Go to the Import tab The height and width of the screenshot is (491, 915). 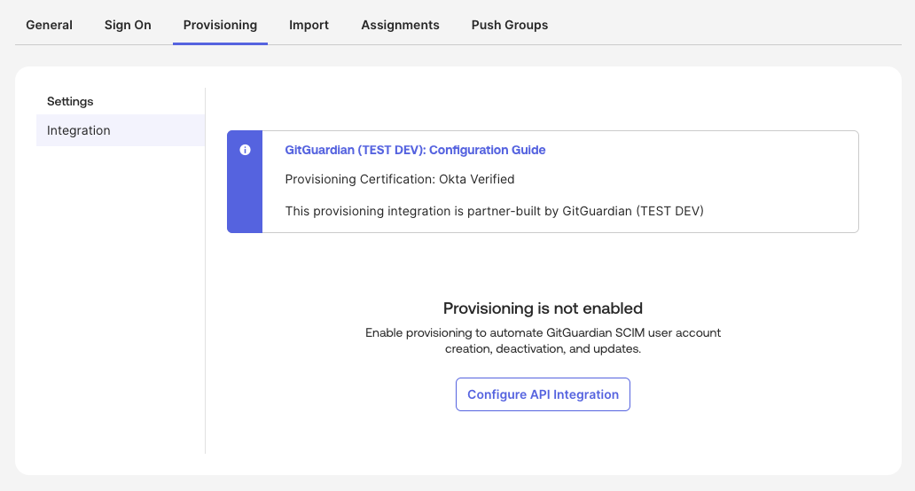coord(309,25)
